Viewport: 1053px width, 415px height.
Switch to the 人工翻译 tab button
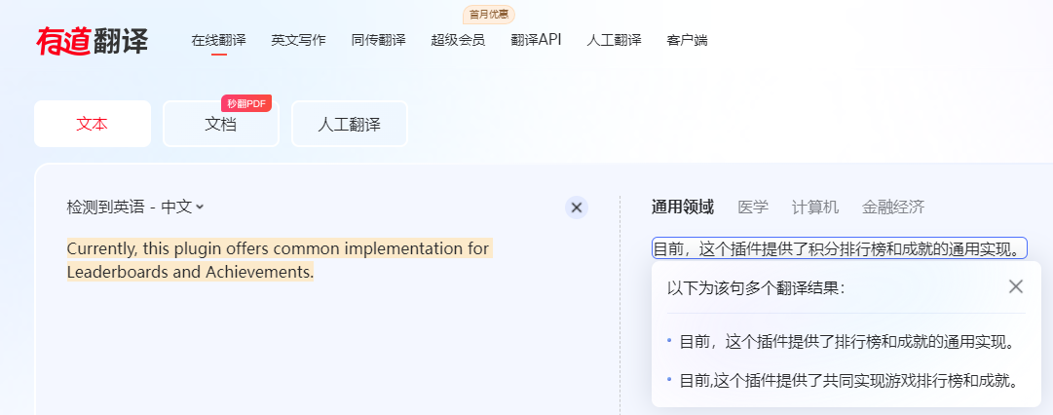[x=349, y=124]
